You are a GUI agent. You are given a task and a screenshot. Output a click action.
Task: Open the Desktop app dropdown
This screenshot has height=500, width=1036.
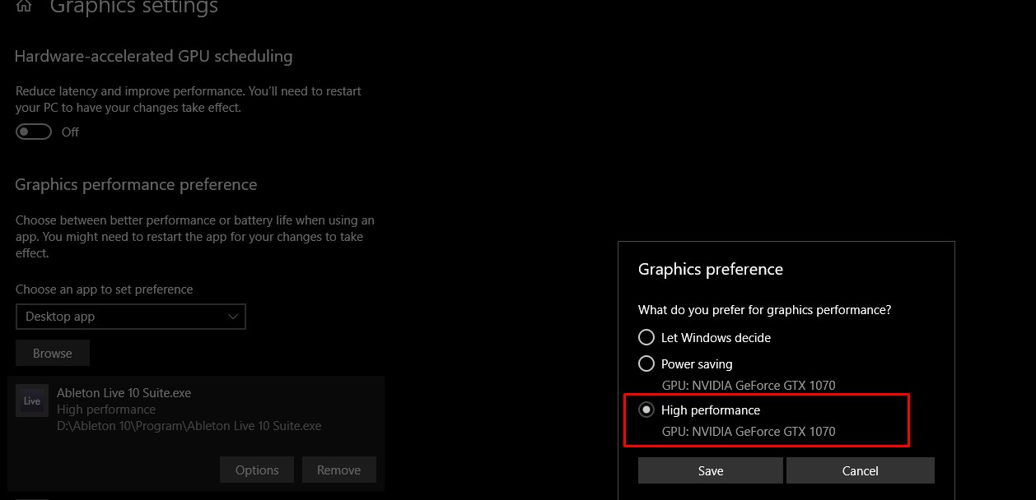(x=130, y=317)
